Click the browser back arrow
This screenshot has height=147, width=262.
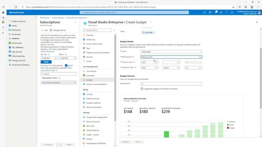(4, 7)
